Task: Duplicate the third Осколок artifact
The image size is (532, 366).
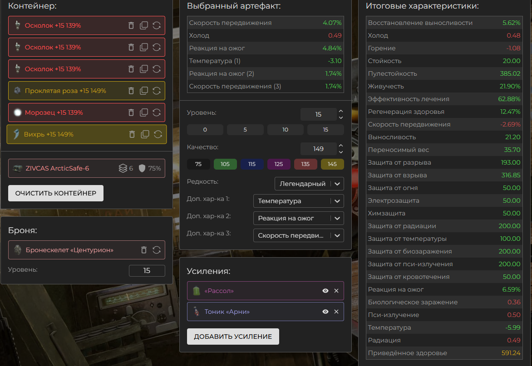Action: coord(144,69)
